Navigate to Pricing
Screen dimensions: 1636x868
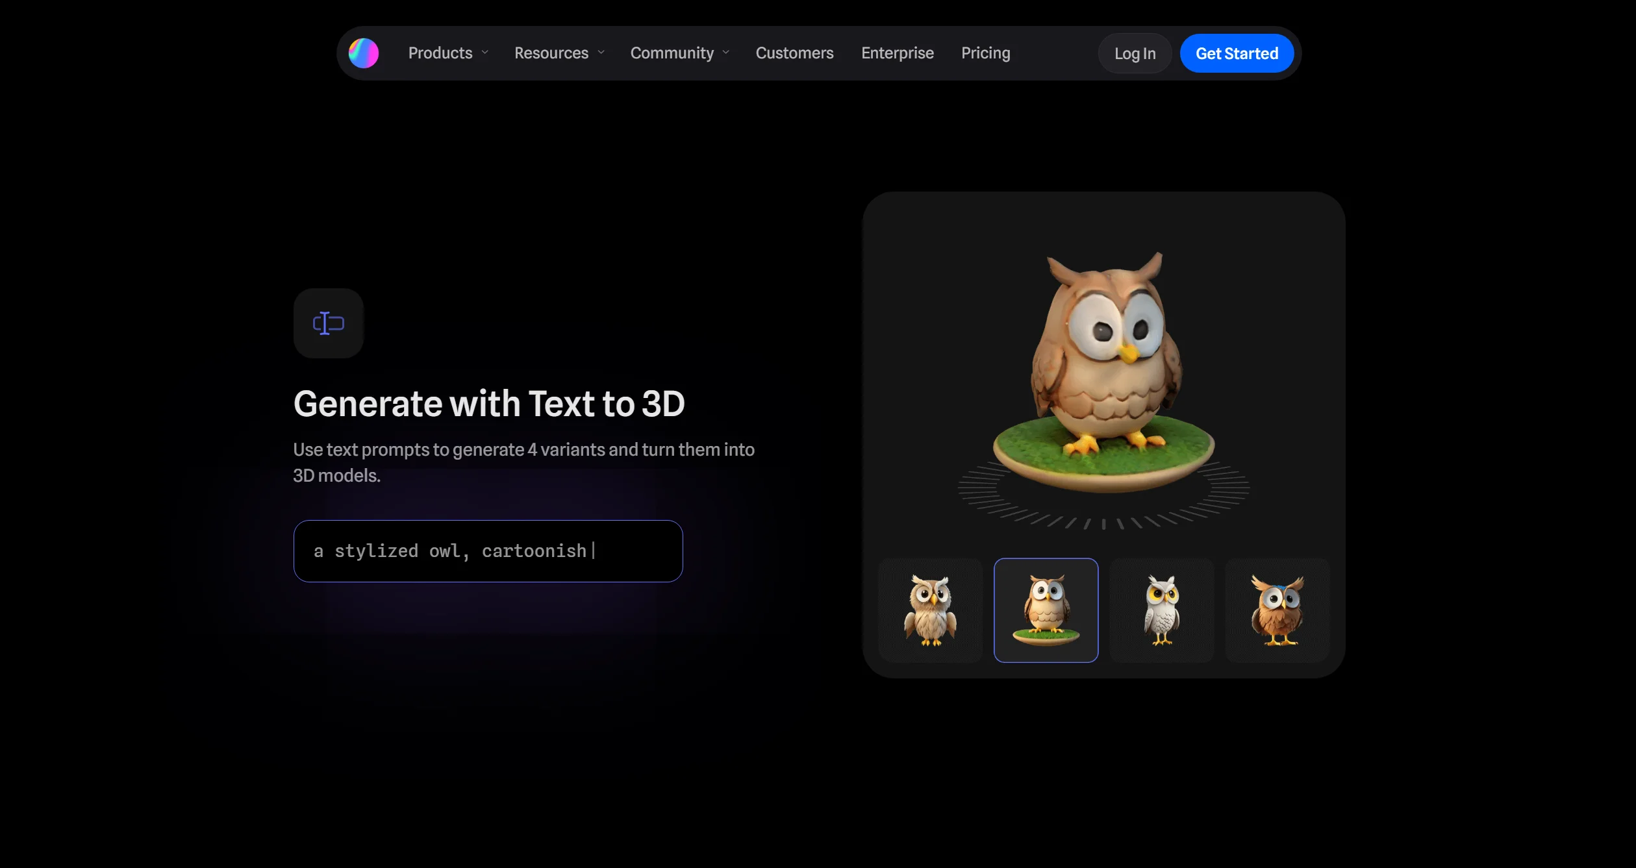pyautogui.click(x=985, y=53)
